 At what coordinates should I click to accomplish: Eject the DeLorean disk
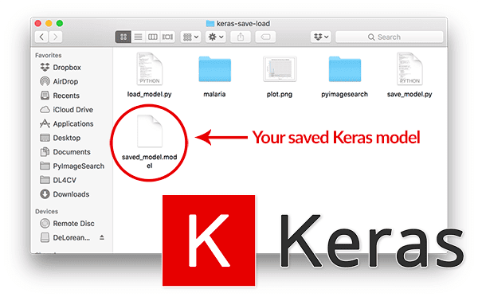(x=102, y=237)
